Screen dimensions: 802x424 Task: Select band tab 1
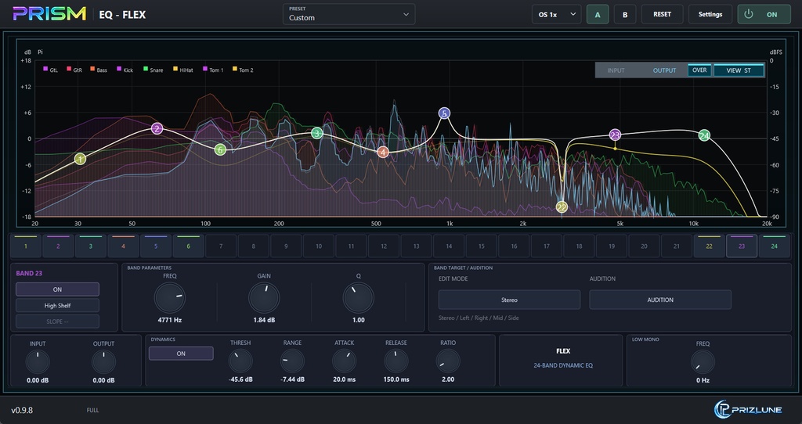(26, 246)
